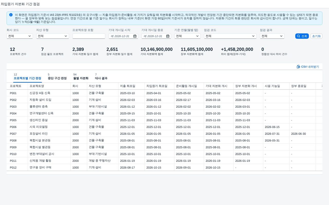Click the 신제품 개발 활동 project name

[x=40, y=161]
